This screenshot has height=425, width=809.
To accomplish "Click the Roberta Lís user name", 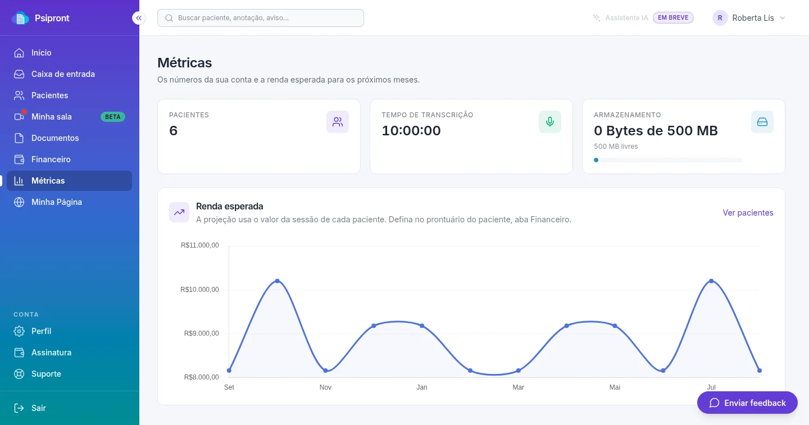I will coord(753,18).
